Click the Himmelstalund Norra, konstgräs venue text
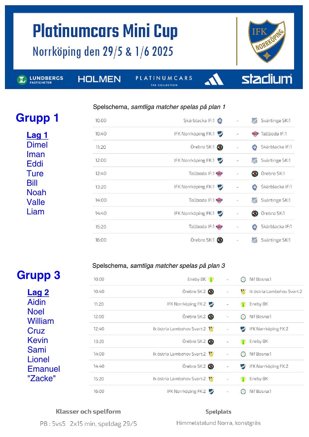The height and width of the screenshot is (437, 309). (218, 423)
